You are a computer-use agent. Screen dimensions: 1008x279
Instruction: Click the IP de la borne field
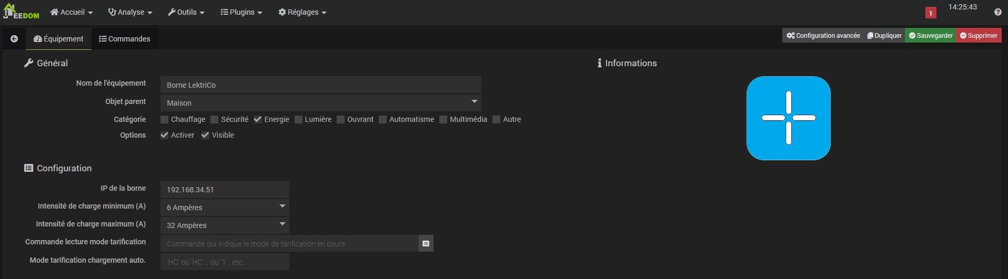pyautogui.click(x=225, y=190)
